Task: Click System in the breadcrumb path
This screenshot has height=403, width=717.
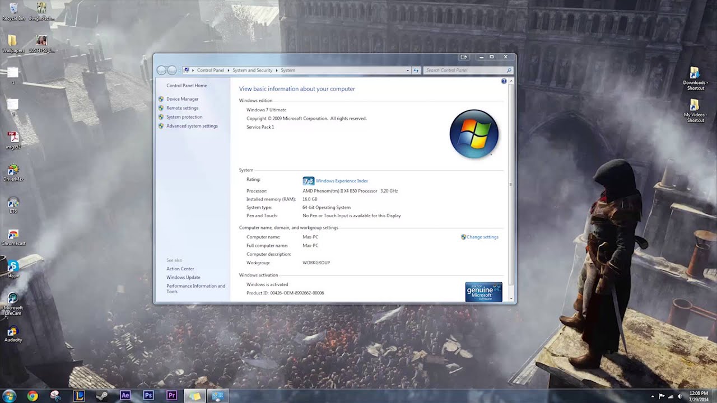Action: pyautogui.click(x=288, y=70)
